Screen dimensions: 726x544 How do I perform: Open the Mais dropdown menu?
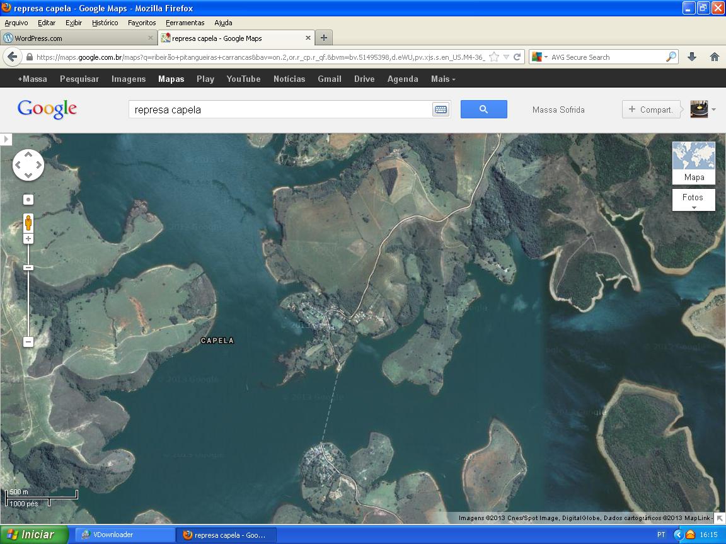[443, 79]
